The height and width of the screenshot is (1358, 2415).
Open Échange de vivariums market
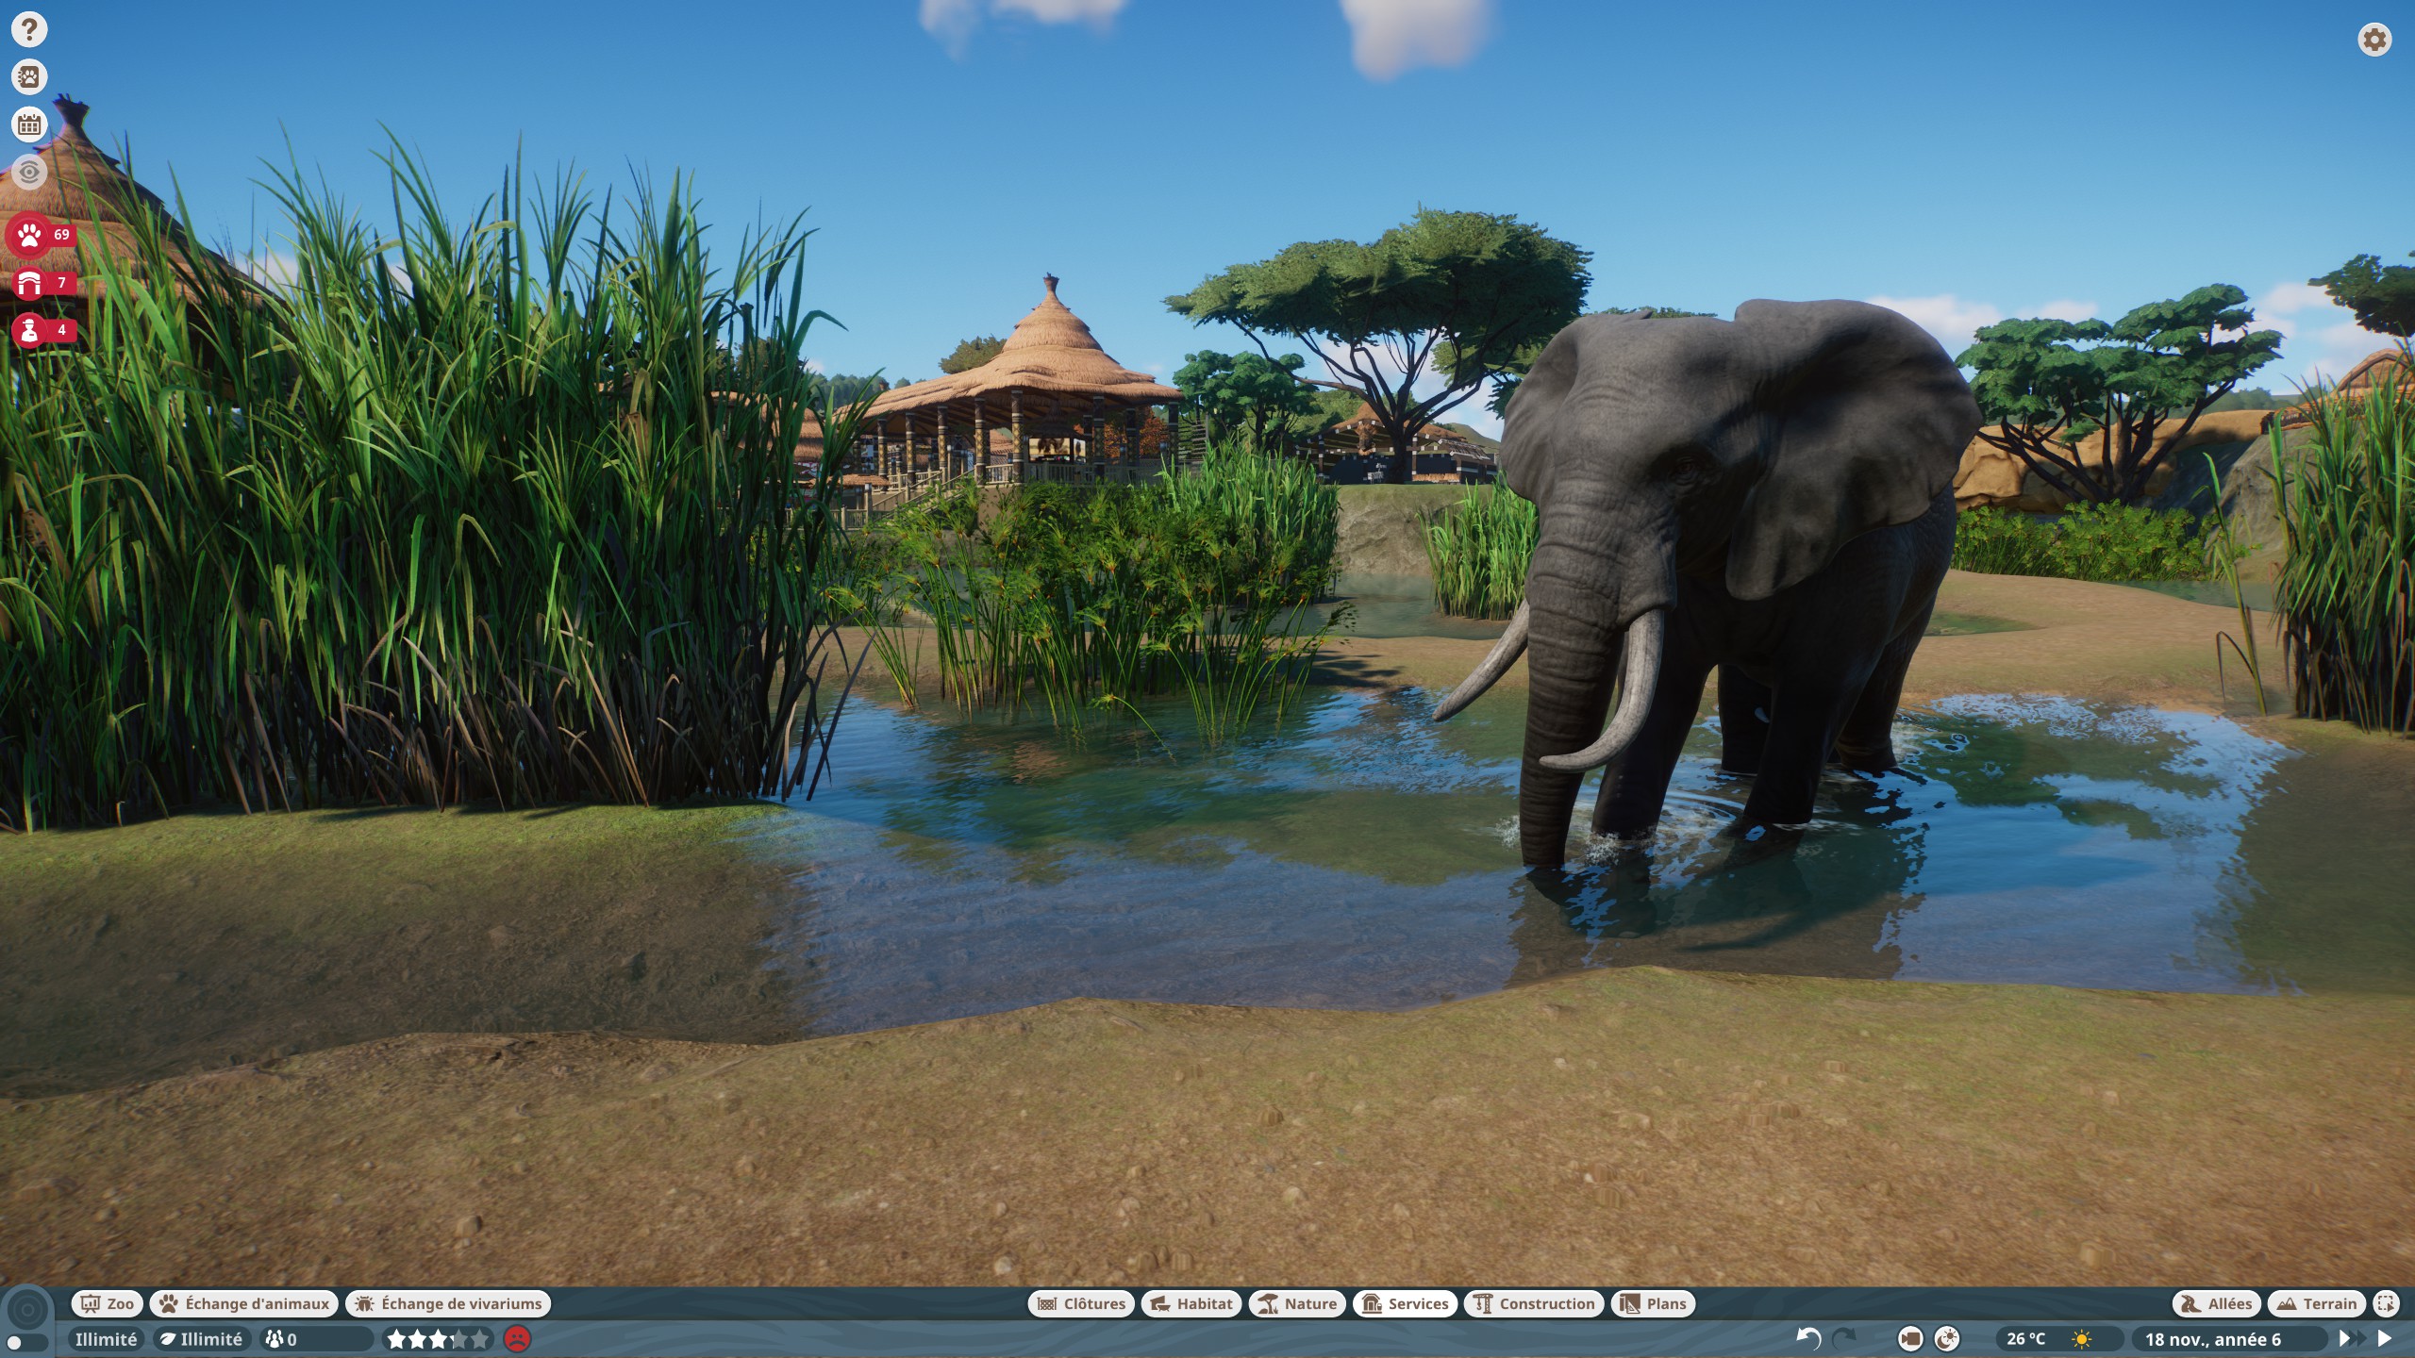tap(448, 1303)
